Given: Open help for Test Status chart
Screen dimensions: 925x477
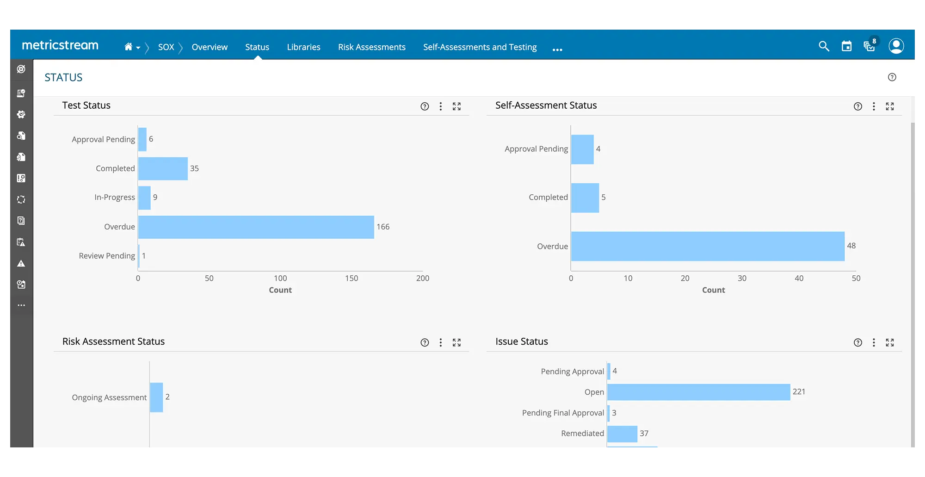Looking at the screenshot, I should [x=425, y=106].
